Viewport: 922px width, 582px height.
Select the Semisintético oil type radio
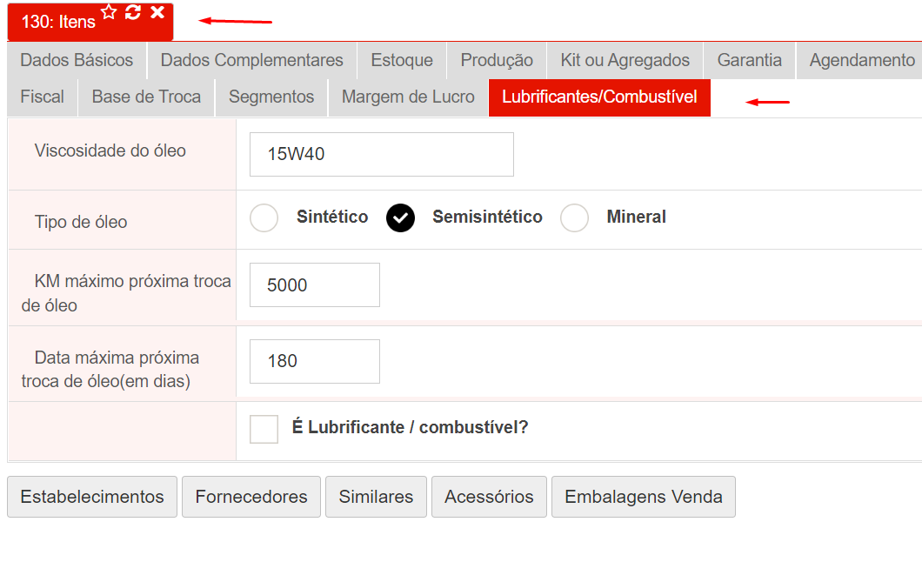pyautogui.click(x=400, y=218)
